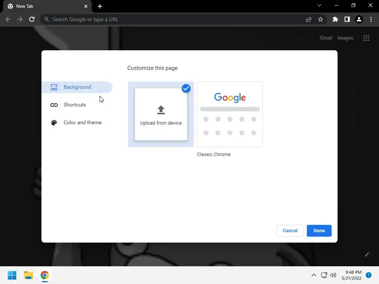Open the profile avatar menu

click(x=359, y=19)
